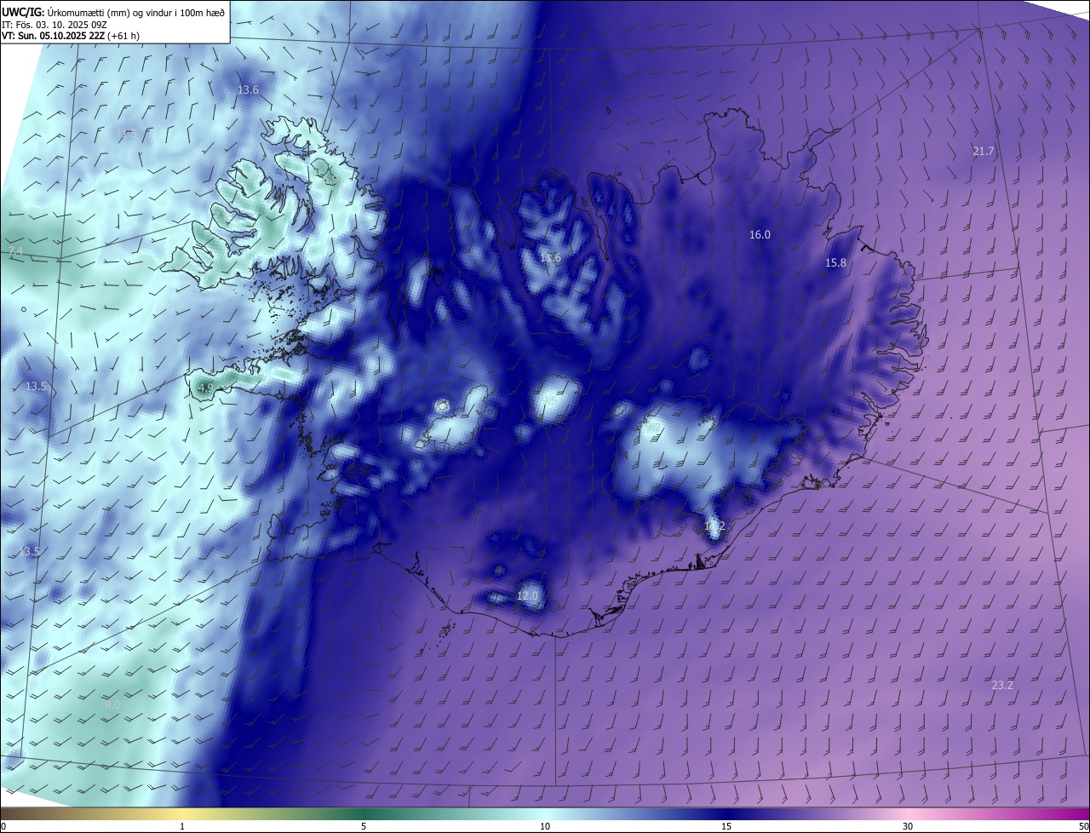Image resolution: width=1090 pixels, height=833 pixels.
Task: Click the 23.2 value label on the map
Action: point(1003,686)
